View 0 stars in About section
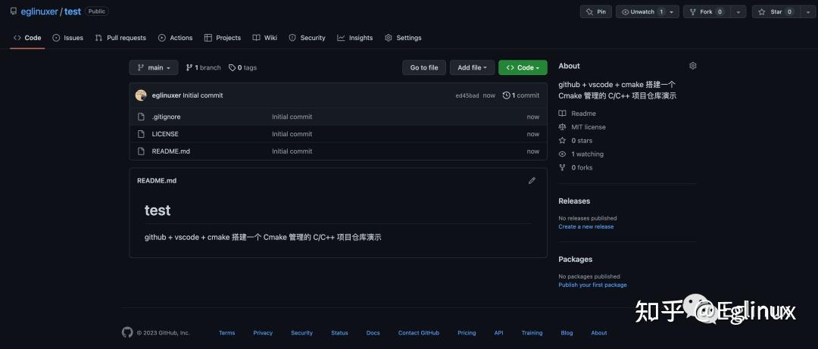 tap(576, 140)
